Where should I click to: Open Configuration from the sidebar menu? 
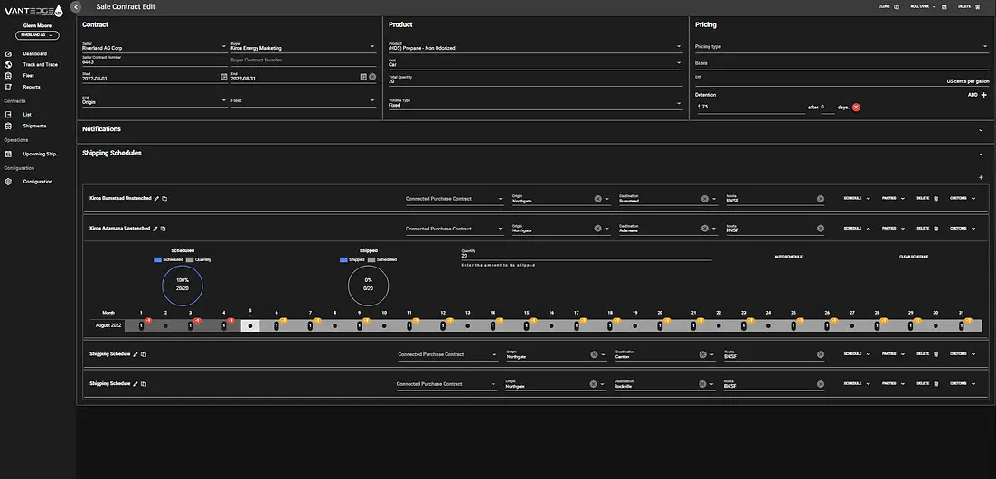37,182
